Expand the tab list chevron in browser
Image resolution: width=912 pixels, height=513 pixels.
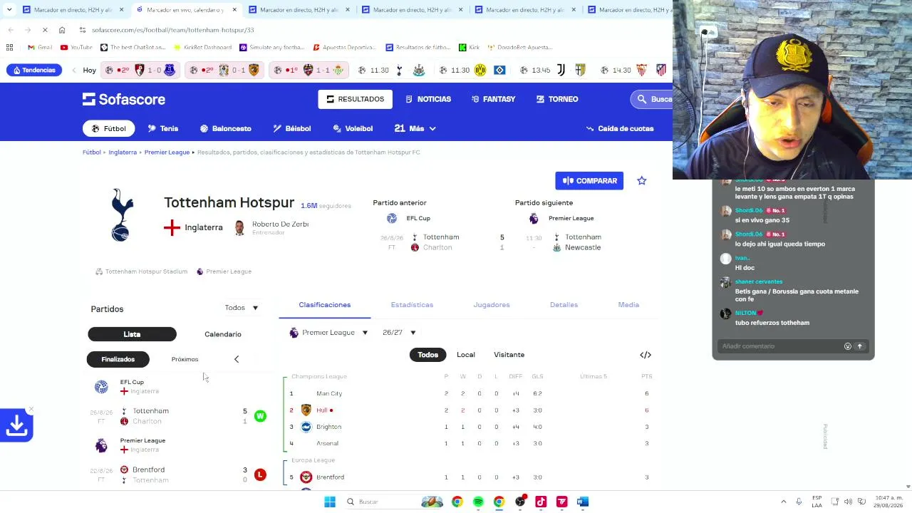[x=10, y=10]
